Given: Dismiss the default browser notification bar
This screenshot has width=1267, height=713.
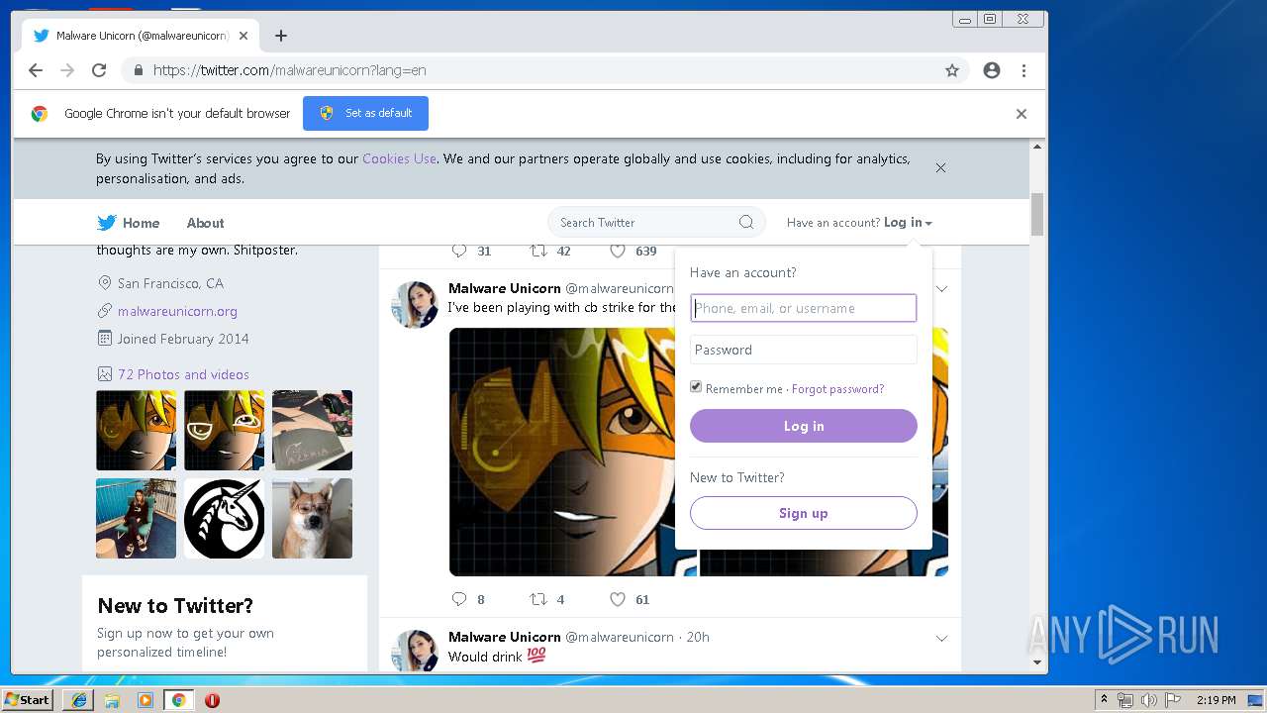Looking at the screenshot, I should coord(1022,114).
